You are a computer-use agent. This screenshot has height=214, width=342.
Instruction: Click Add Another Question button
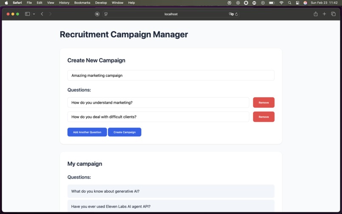point(87,132)
